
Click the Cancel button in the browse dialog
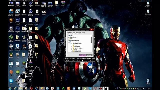[89, 55]
